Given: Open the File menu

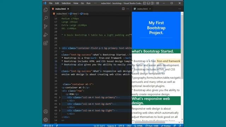Looking at the screenshot, I should pos(50,3).
